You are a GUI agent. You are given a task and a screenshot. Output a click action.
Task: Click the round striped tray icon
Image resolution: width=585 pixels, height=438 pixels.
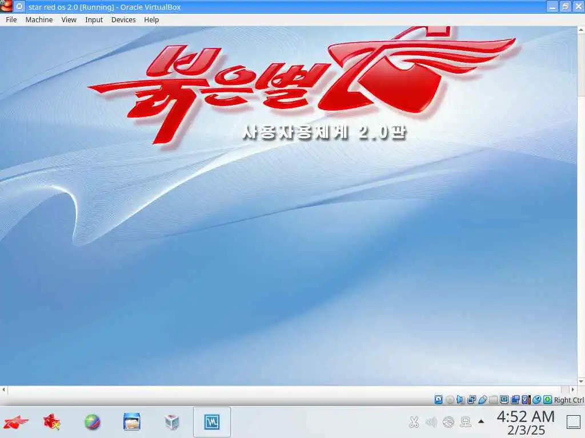[448, 422]
